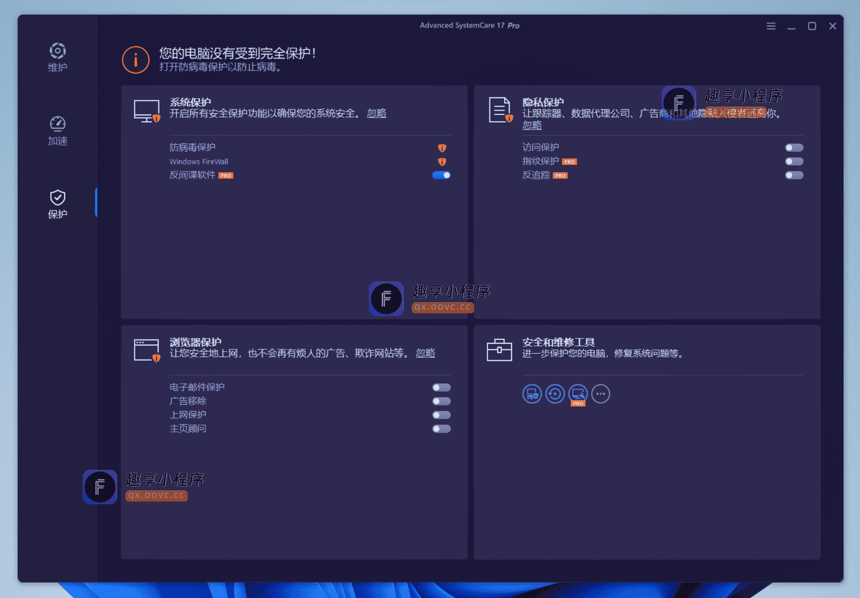860x598 pixels.
Task: Turn off the 反间谍软件 toggle
Action: 441,175
